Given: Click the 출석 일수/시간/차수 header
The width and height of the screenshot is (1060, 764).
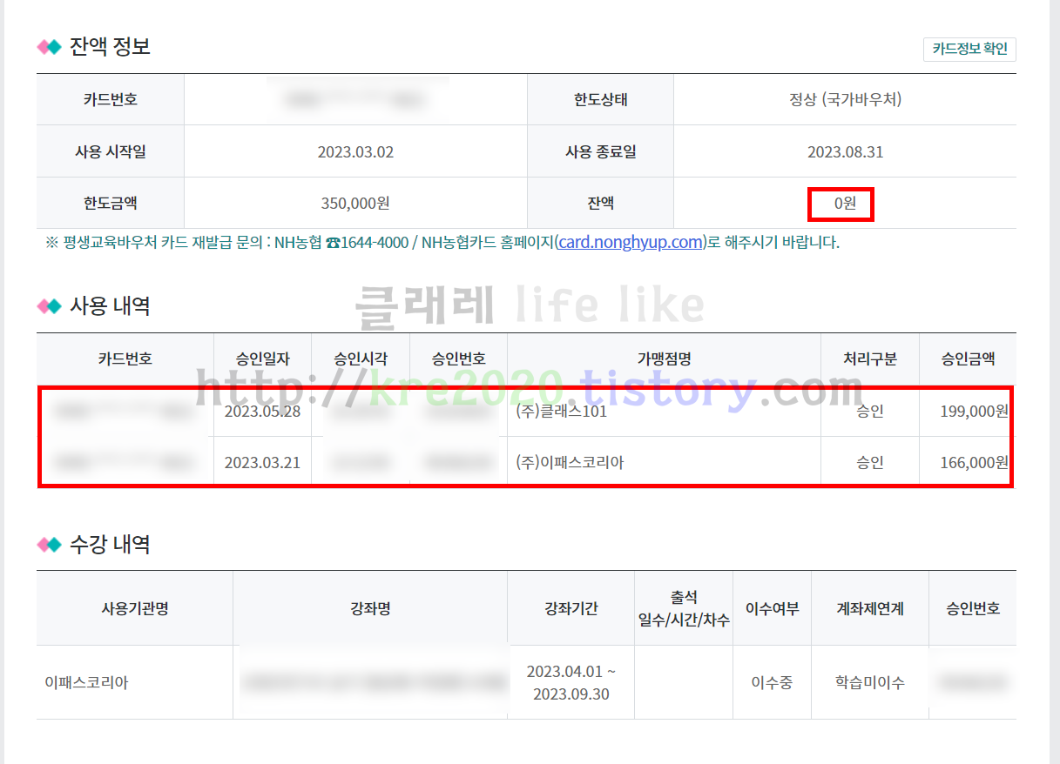Looking at the screenshot, I should click(x=684, y=608).
